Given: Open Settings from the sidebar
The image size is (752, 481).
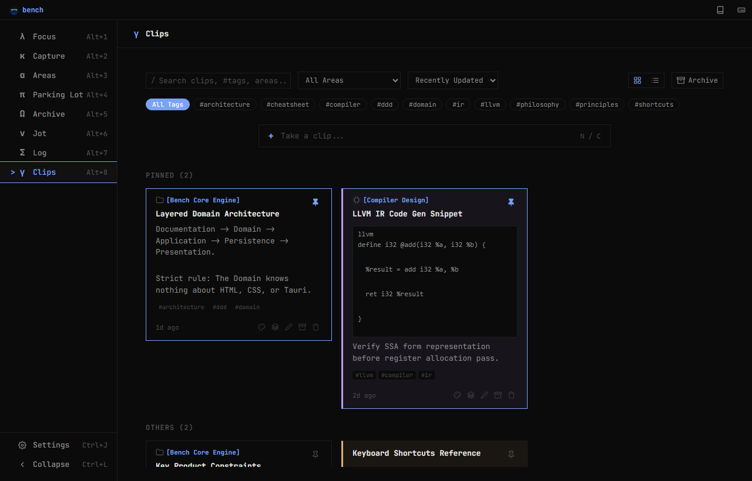Looking at the screenshot, I should [59, 445].
